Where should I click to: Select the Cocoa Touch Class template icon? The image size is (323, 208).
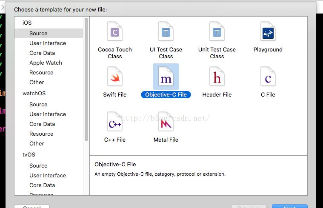click(115, 31)
